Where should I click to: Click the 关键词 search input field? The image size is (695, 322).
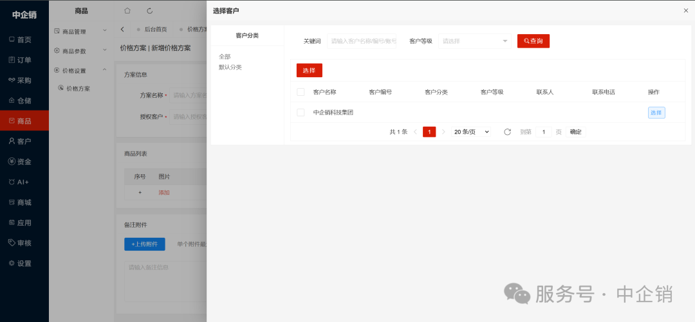pyautogui.click(x=362, y=41)
